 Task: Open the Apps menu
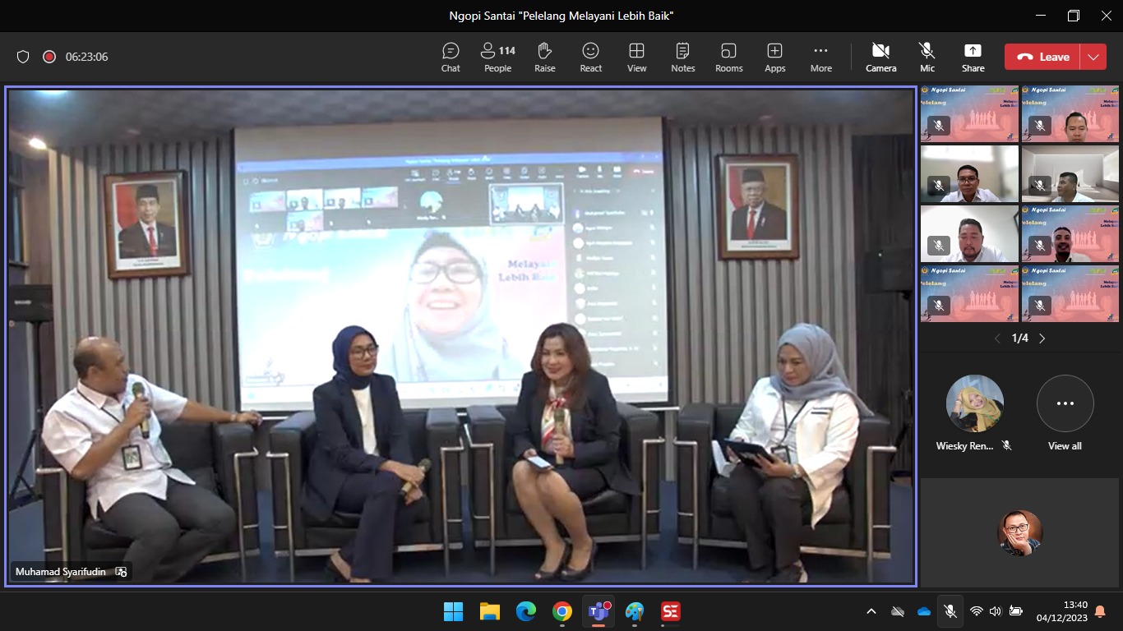(774, 57)
